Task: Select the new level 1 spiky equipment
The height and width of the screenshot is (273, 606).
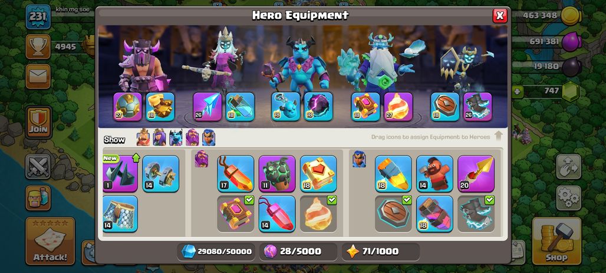Action: pyautogui.click(x=120, y=173)
